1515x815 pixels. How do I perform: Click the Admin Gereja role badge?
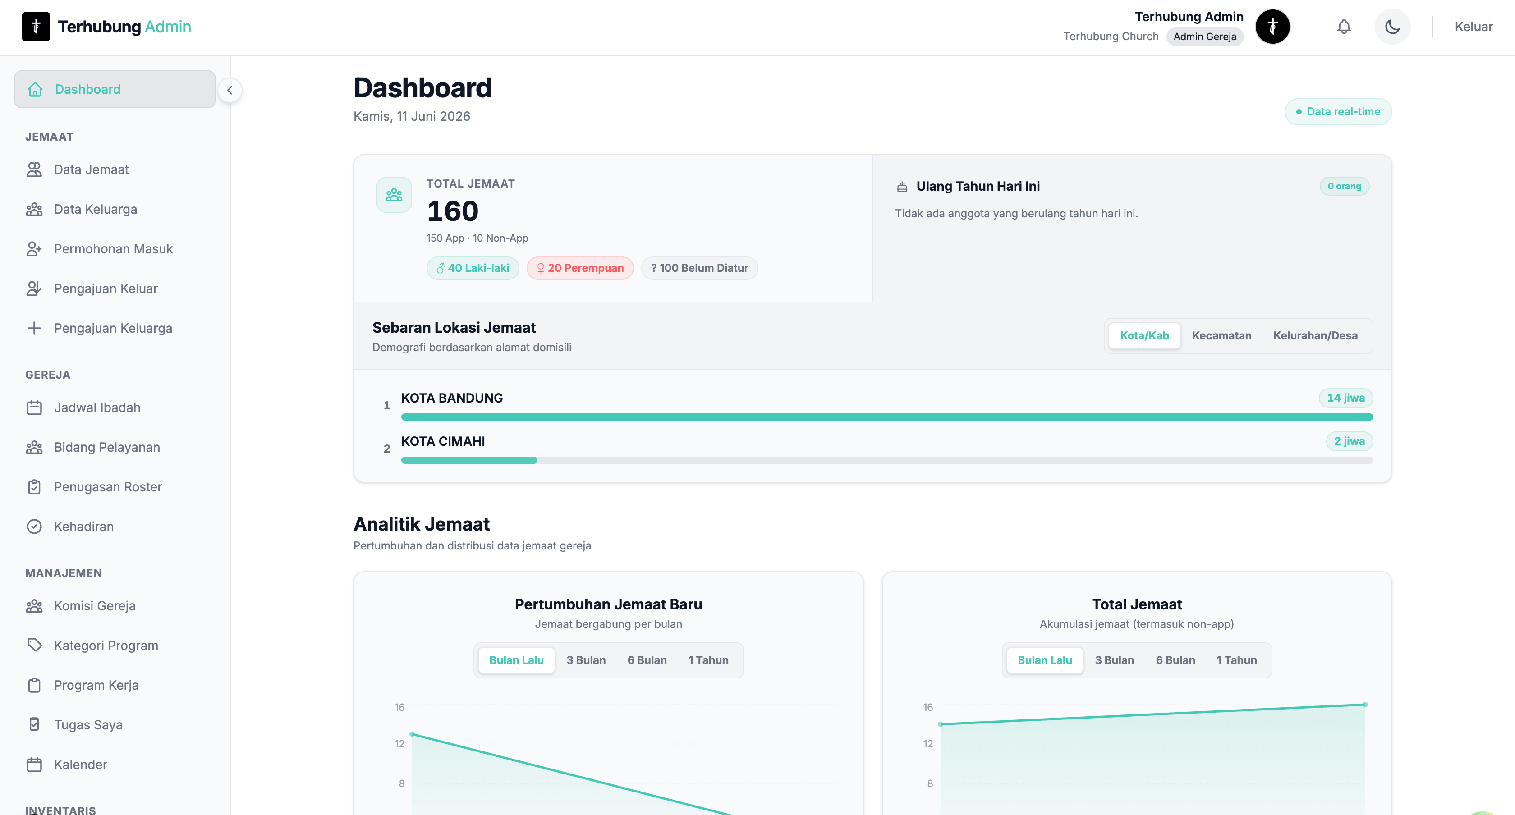point(1204,37)
